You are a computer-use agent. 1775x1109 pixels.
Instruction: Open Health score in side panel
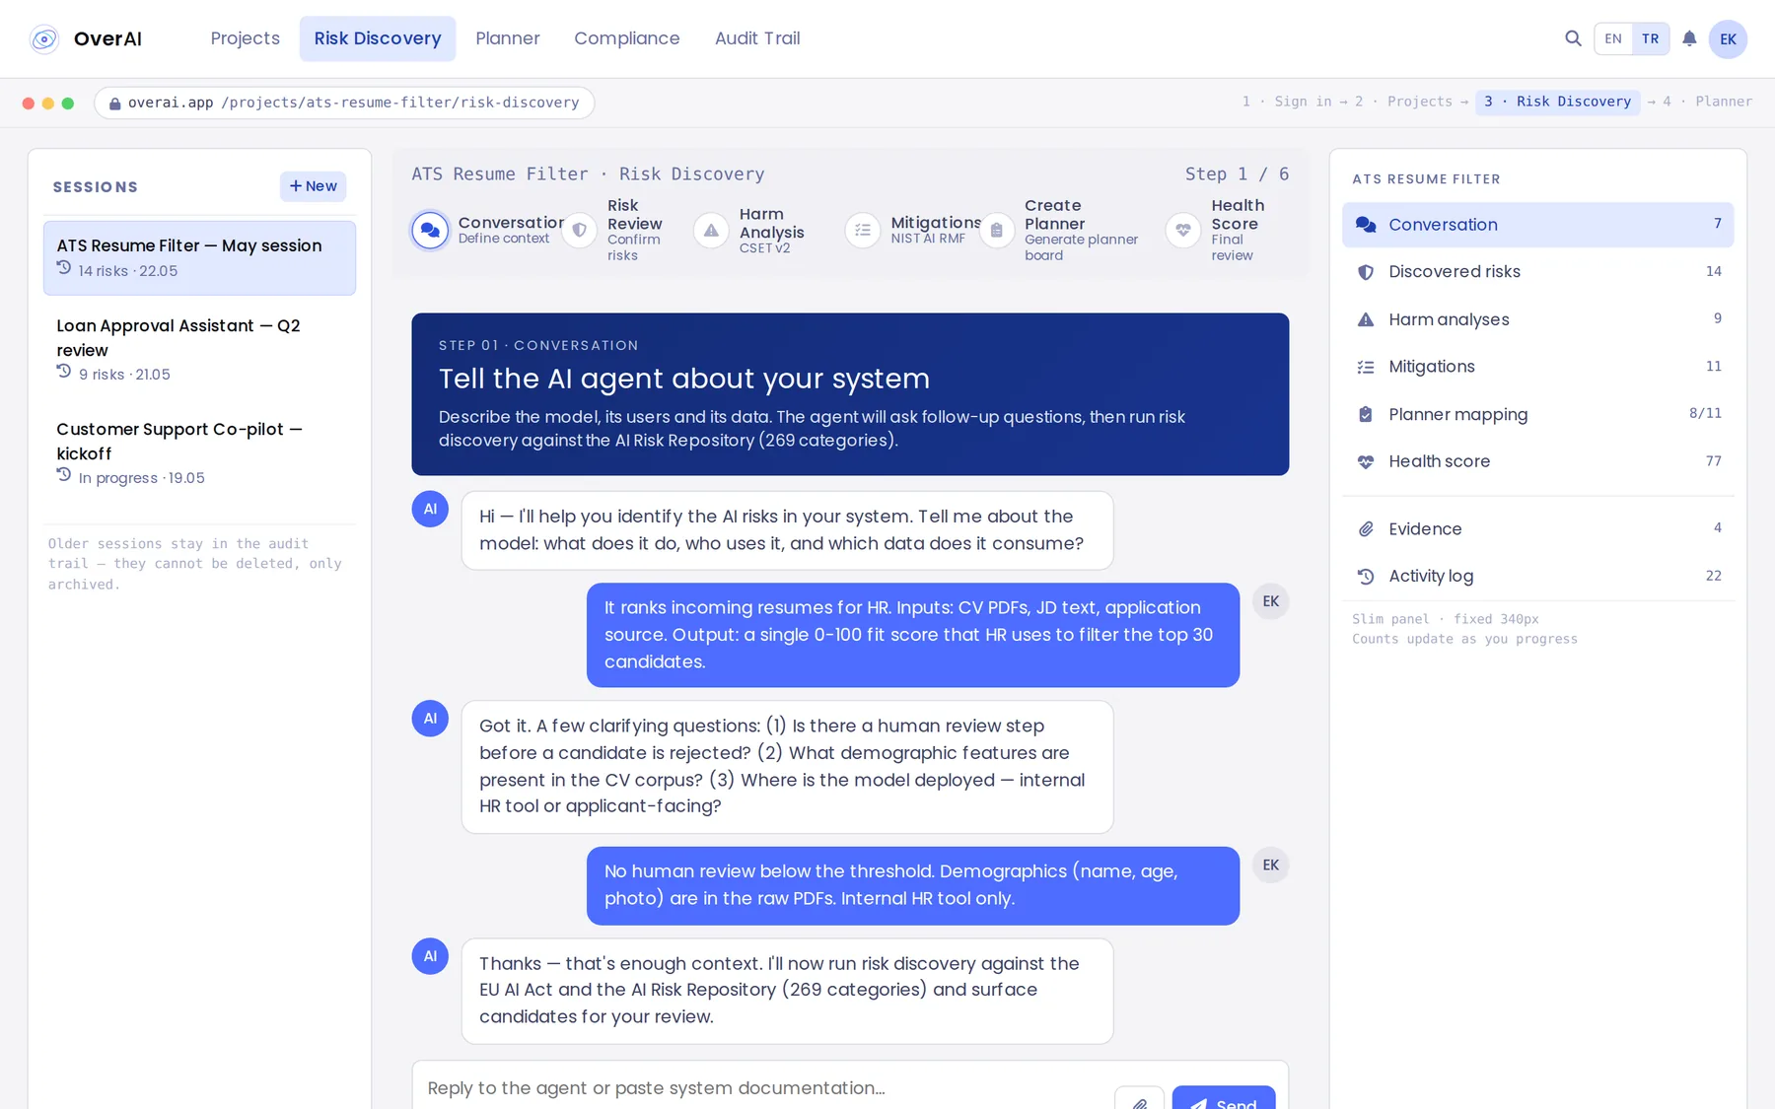(x=1537, y=461)
